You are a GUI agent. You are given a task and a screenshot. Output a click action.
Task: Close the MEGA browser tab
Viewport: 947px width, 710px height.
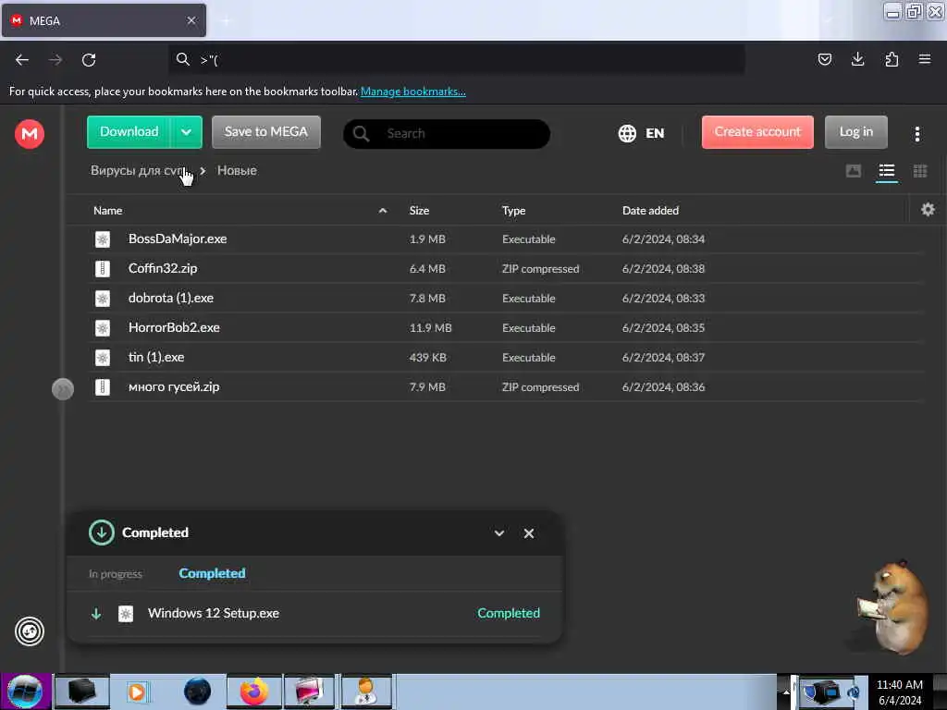191,20
